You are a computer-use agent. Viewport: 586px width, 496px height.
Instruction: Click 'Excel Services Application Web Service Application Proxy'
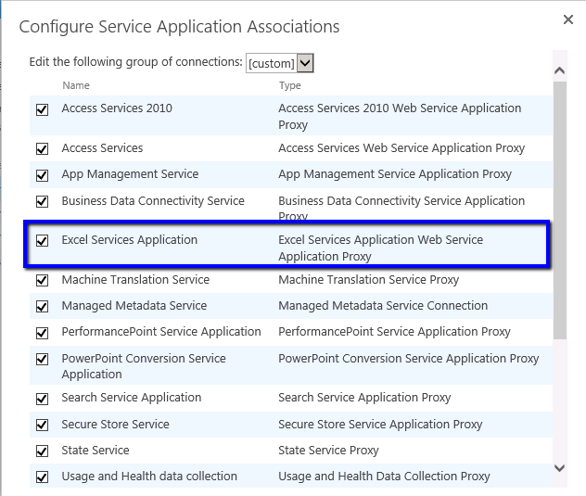click(380, 248)
